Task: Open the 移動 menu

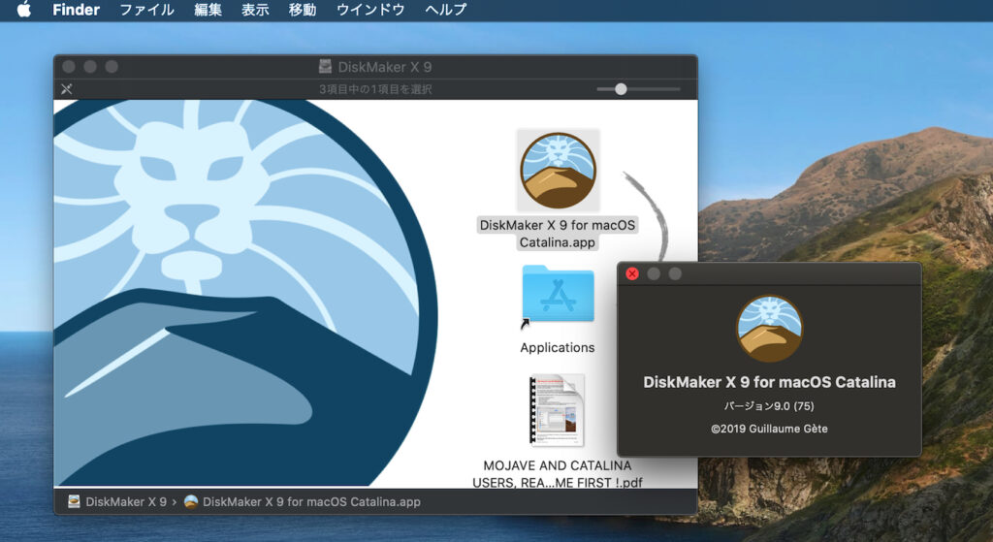Action: (x=302, y=10)
